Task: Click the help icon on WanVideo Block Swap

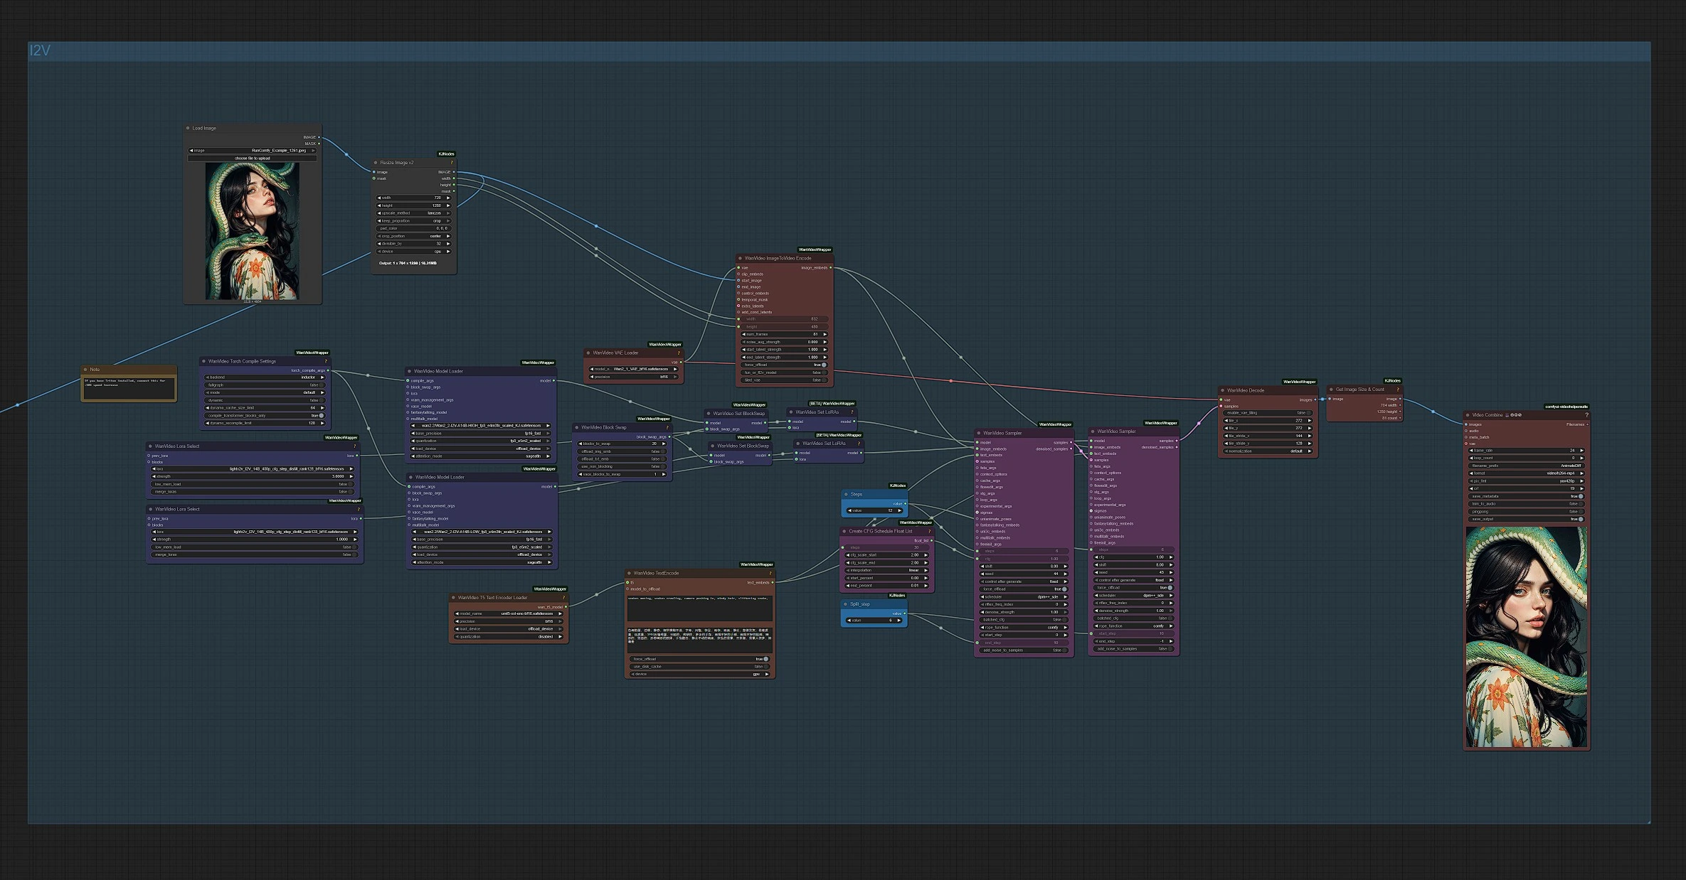Action: [x=667, y=428]
